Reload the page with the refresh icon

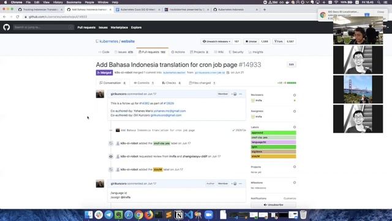coord(18,17)
